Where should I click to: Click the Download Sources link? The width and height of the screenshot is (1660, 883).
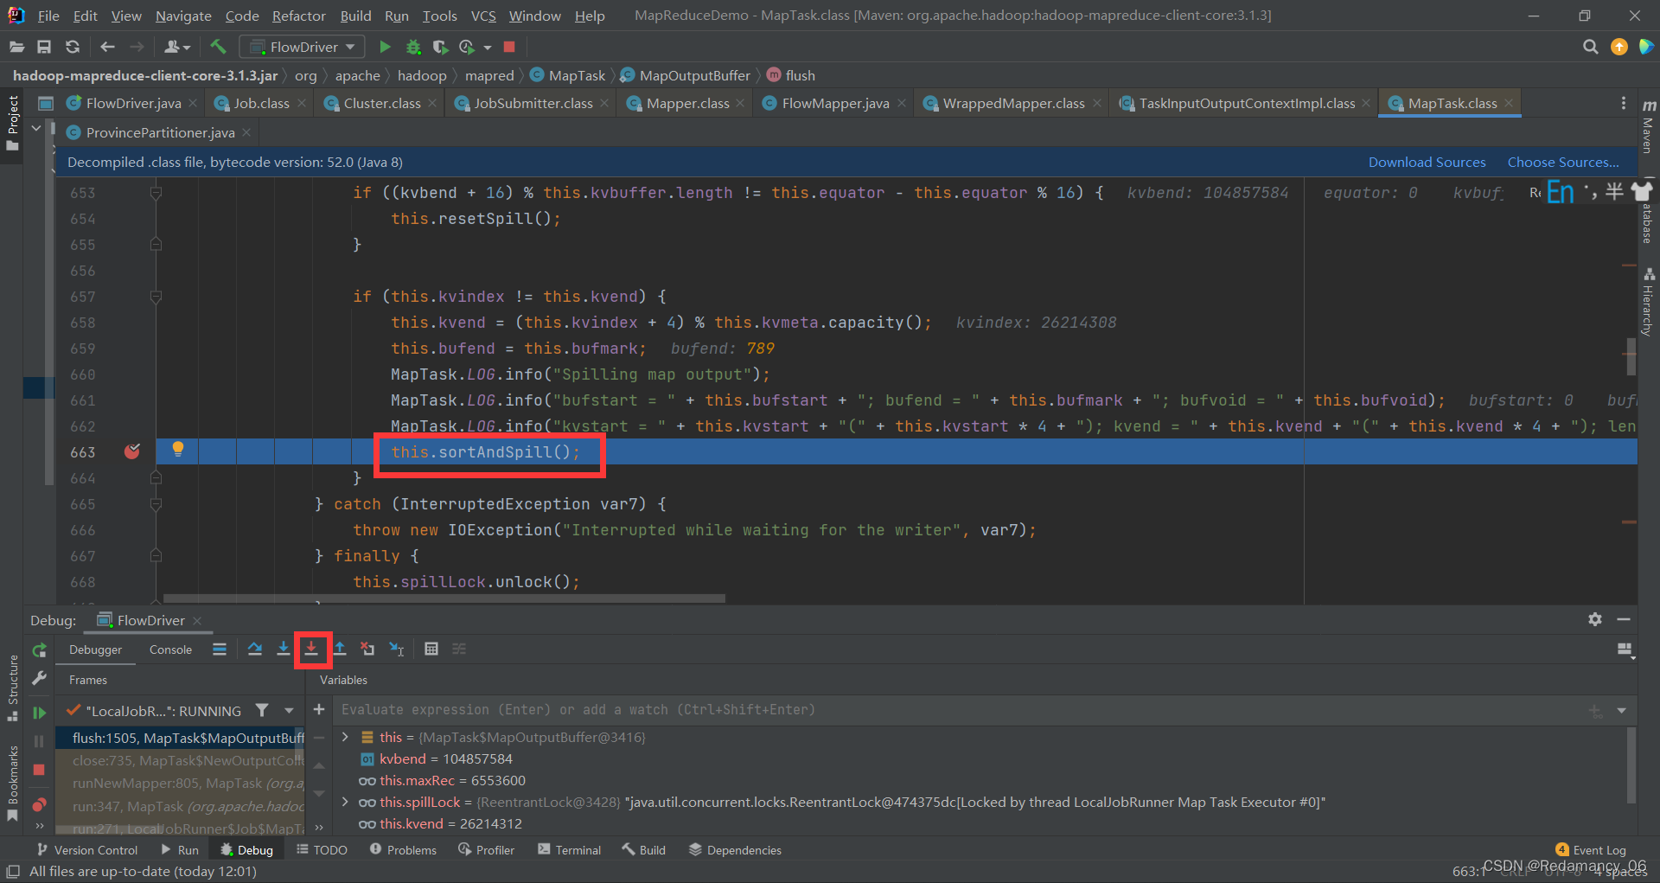(x=1427, y=162)
